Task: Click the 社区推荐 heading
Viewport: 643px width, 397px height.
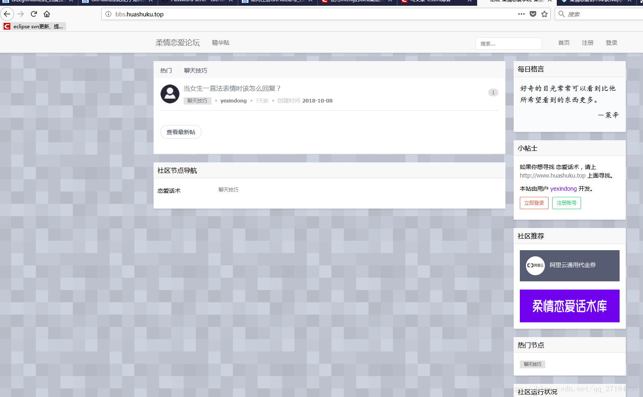Action: (x=531, y=236)
